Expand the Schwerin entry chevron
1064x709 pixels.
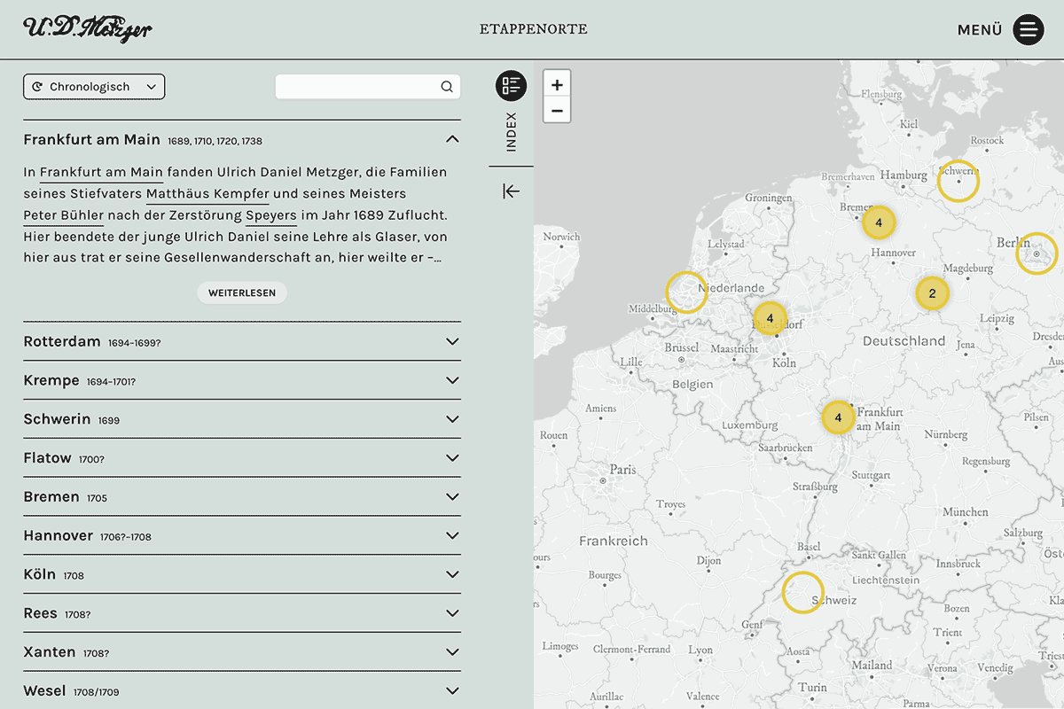tap(452, 419)
